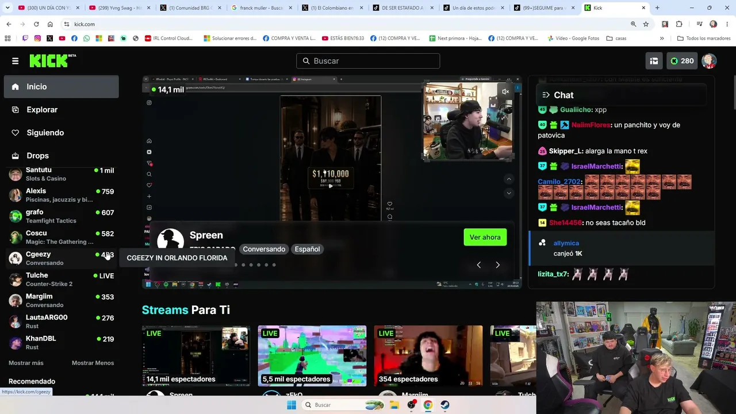The height and width of the screenshot is (414, 736).
Task: Open Spreen's avatar in featured banner
Action: point(170,241)
